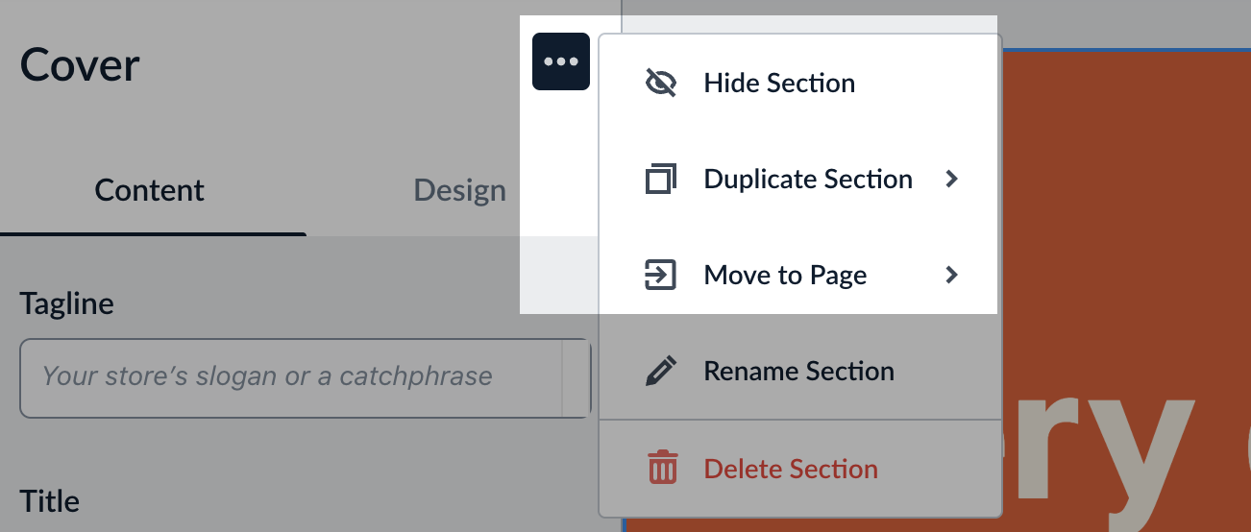Choose the Hide Section menu label
Image resolution: width=1251 pixels, height=532 pixels.
(779, 84)
